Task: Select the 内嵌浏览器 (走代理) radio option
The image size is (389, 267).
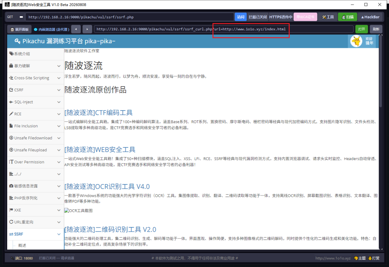Action: (x=52, y=30)
